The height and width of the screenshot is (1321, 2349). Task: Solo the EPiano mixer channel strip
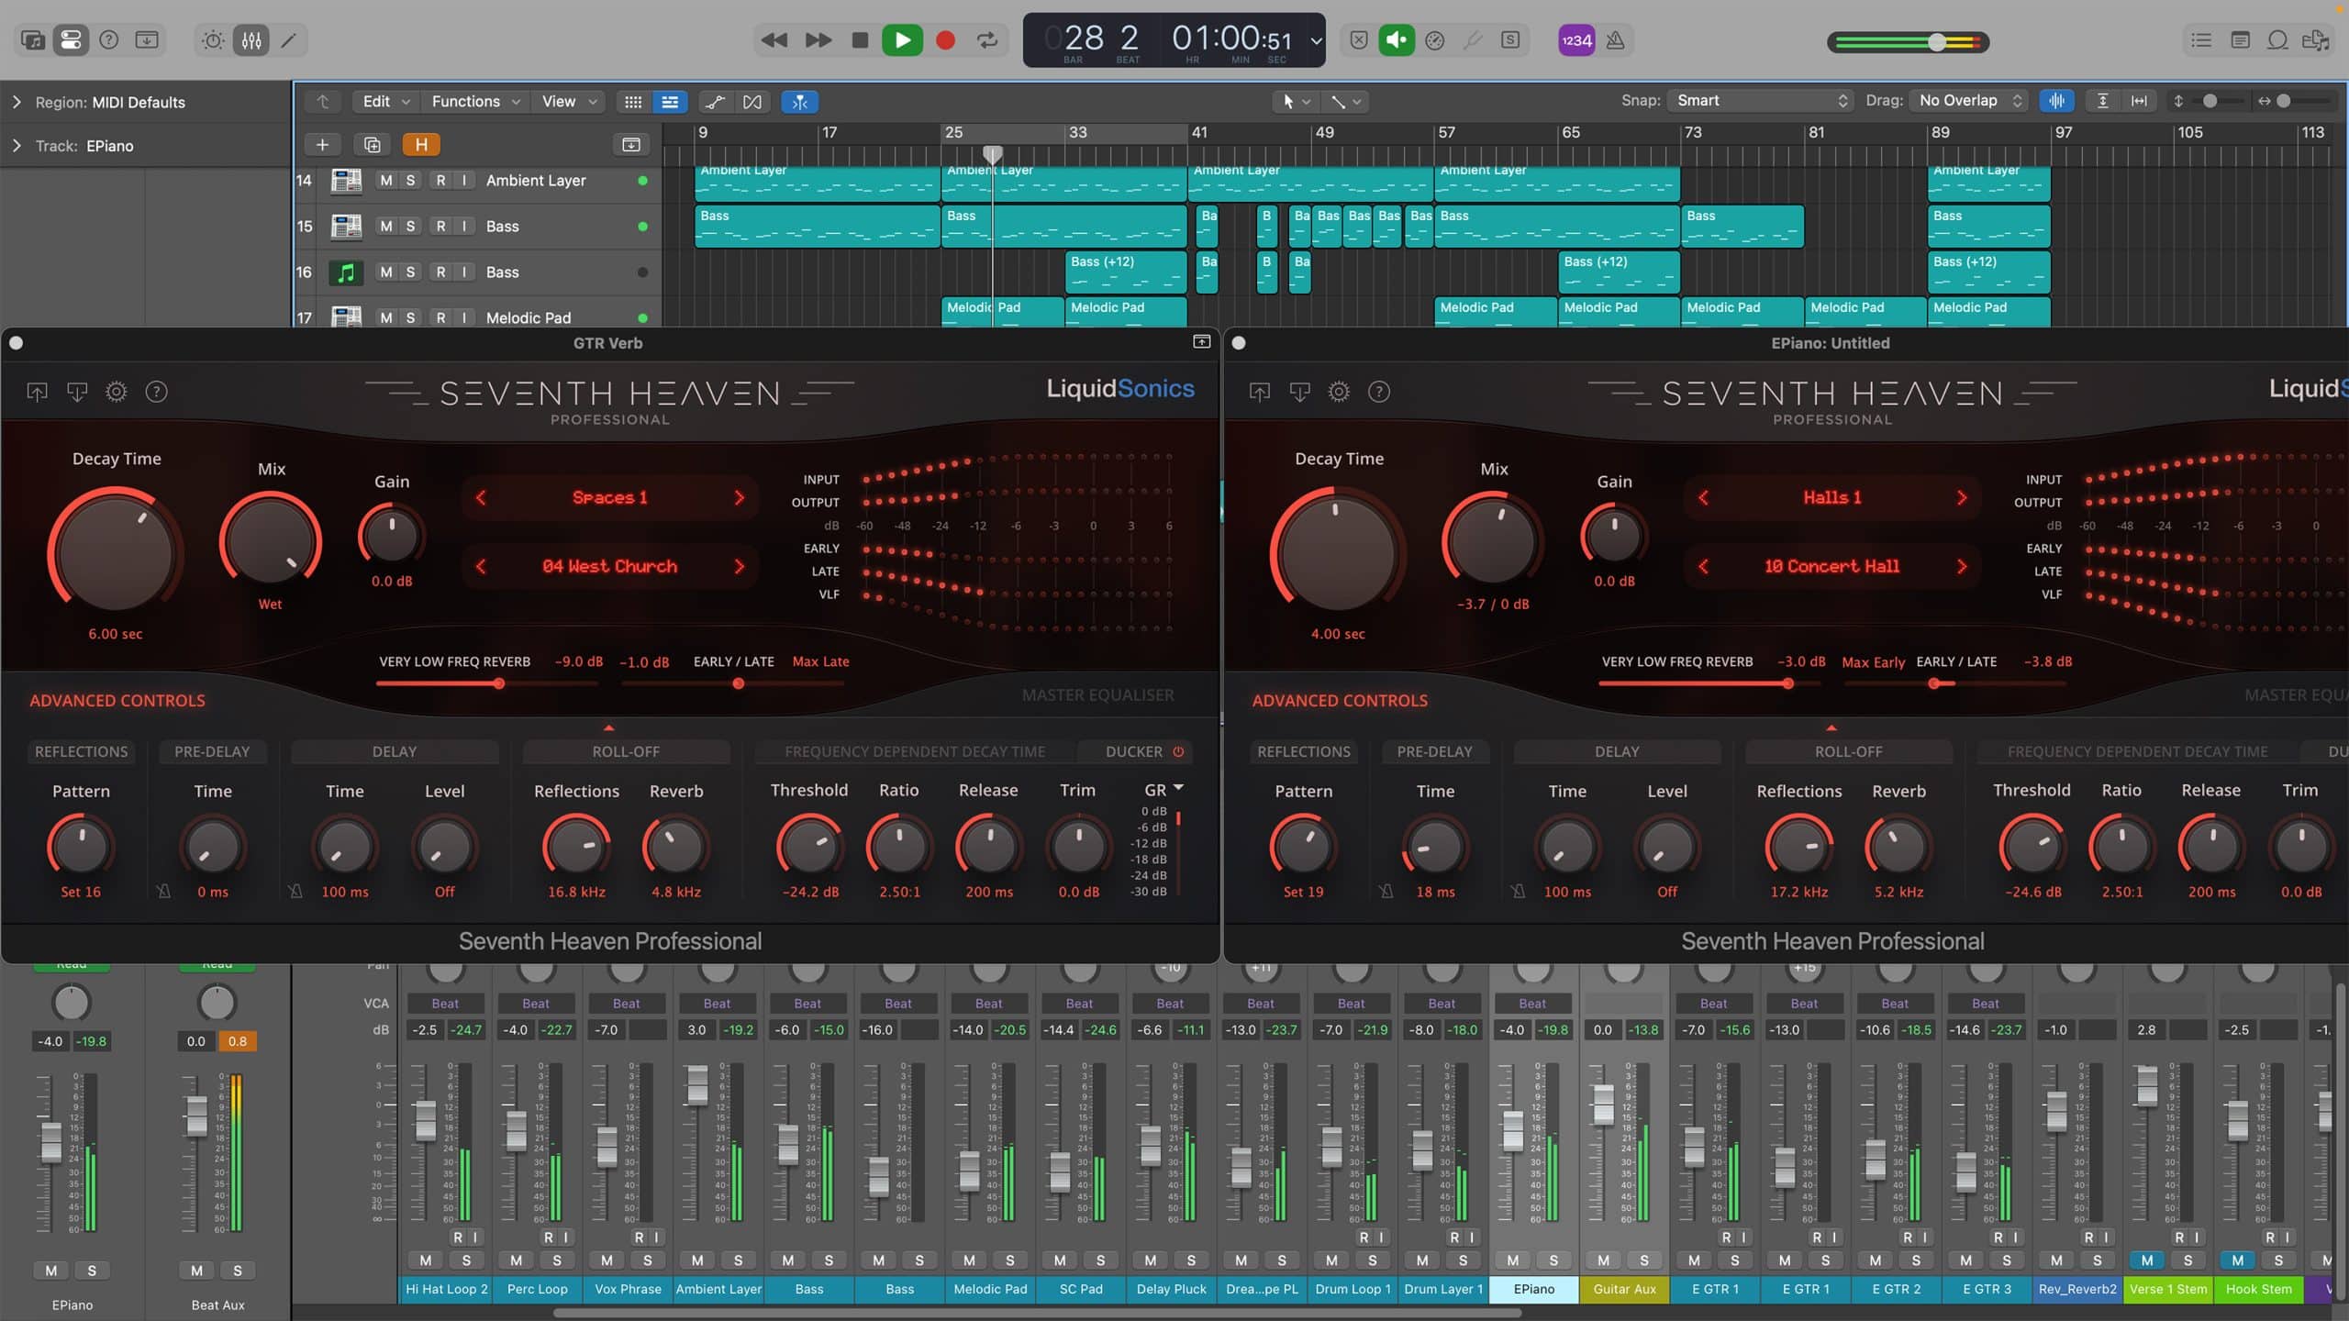click(x=1553, y=1260)
